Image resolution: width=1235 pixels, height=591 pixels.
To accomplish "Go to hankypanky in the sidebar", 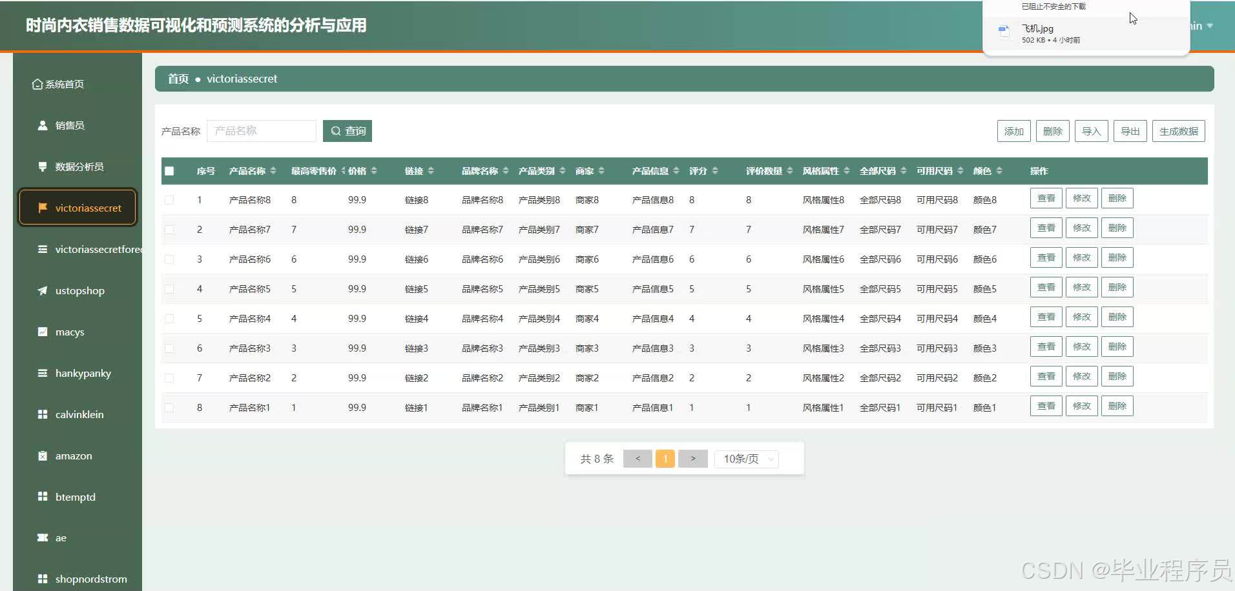I will (x=78, y=373).
